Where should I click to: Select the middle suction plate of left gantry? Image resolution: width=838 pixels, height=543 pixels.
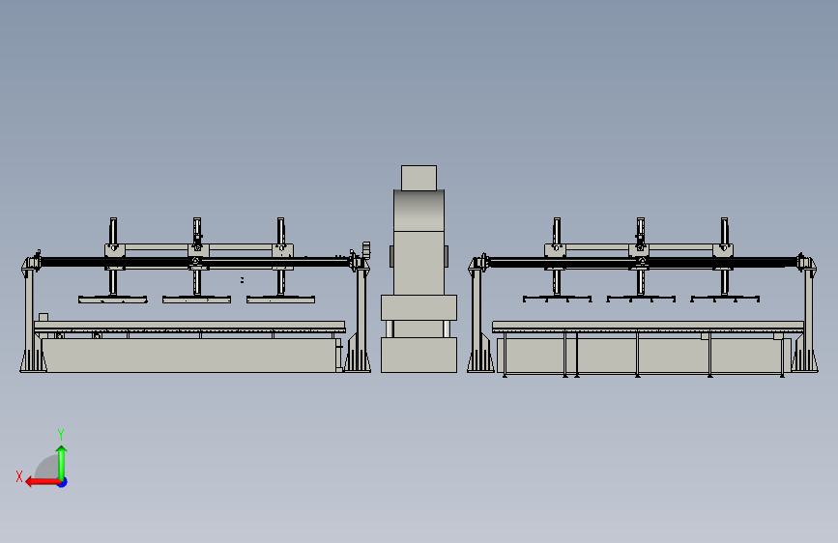tap(196, 300)
